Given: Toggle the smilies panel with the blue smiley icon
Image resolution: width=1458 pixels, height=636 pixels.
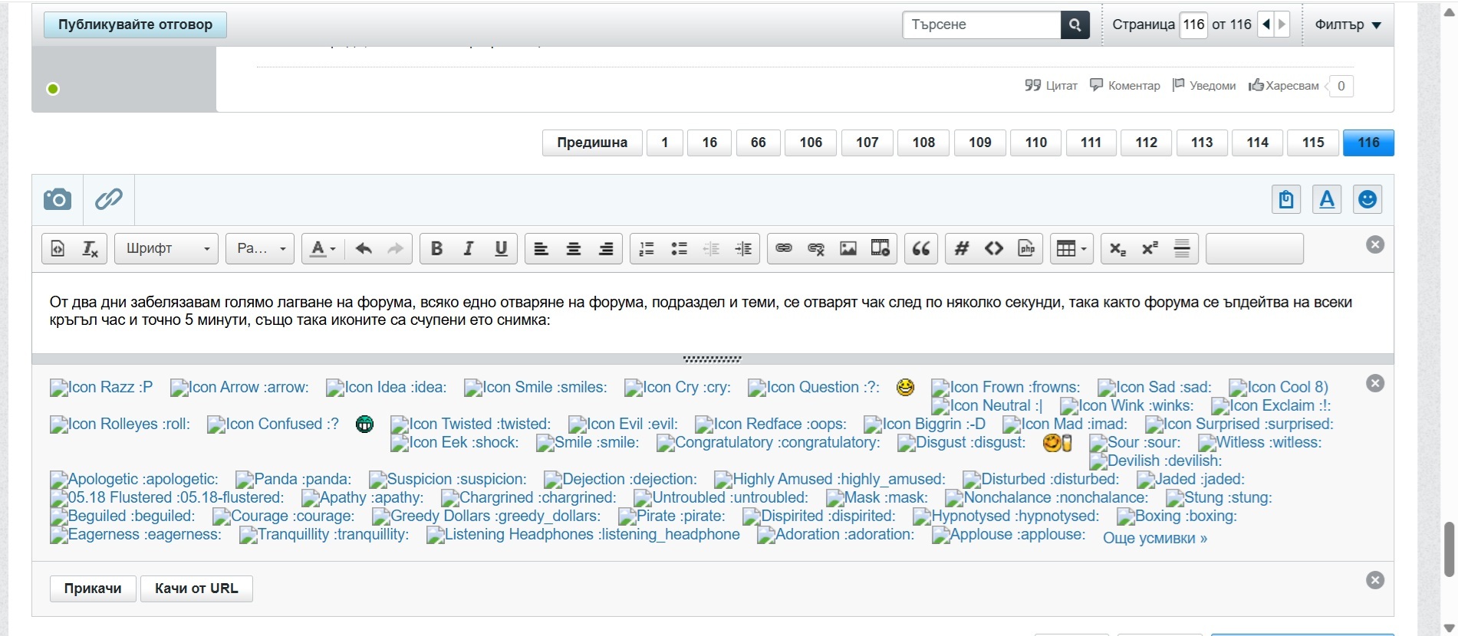Looking at the screenshot, I should tap(1367, 200).
